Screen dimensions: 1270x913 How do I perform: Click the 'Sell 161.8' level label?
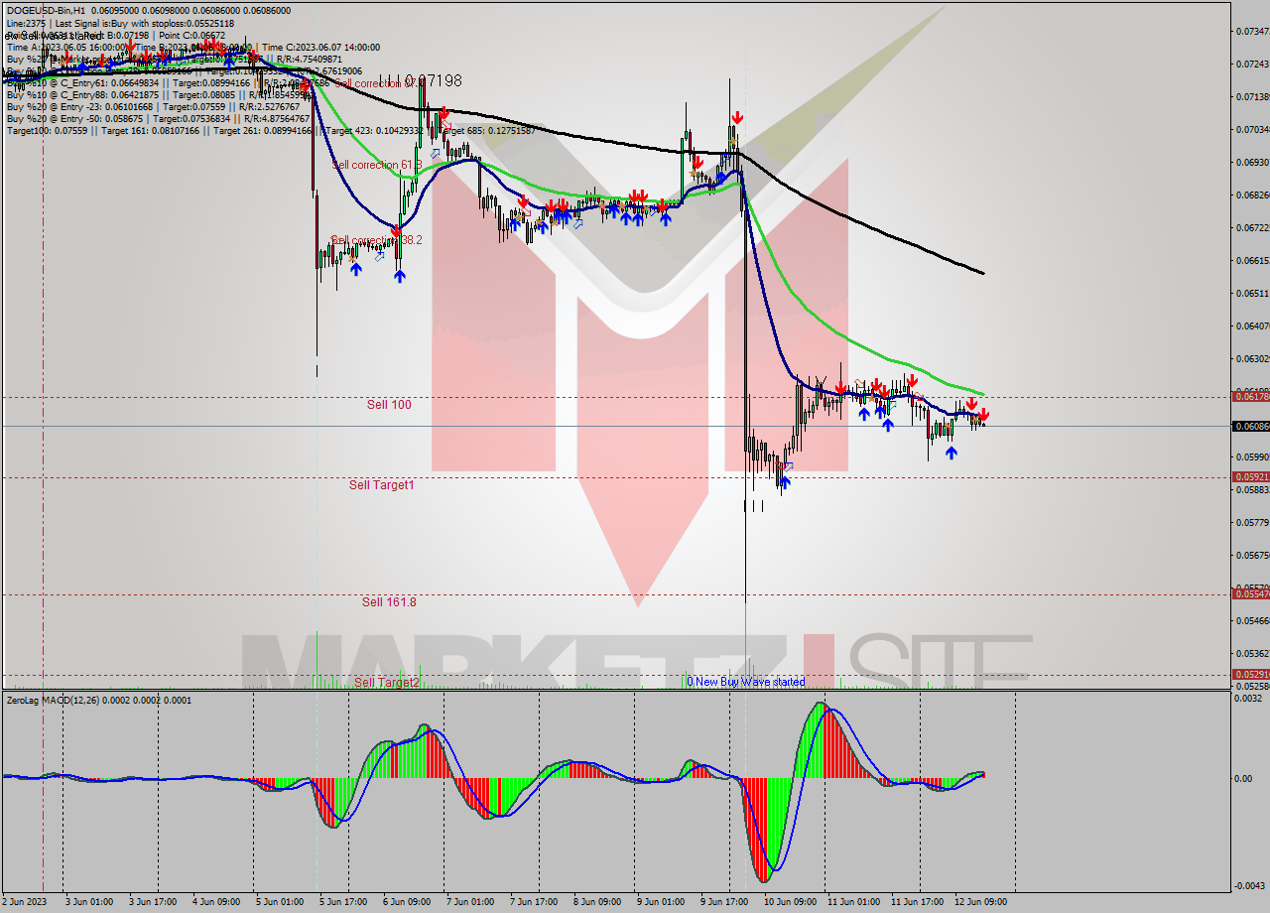pos(389,601)
